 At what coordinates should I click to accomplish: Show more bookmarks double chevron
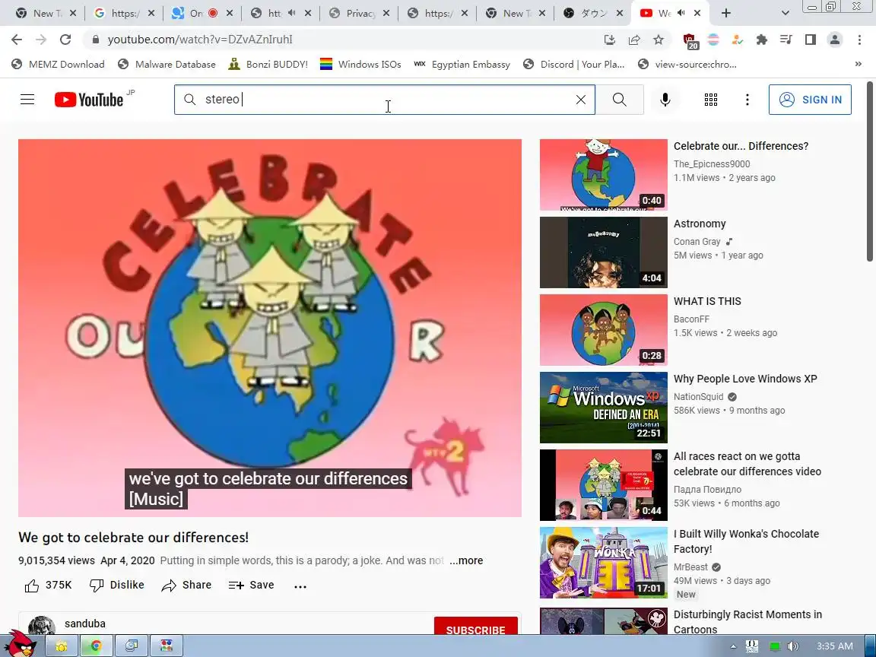coord(858,64)
